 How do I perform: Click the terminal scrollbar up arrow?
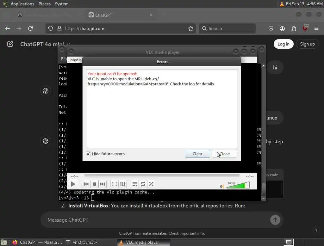(264, 66)
